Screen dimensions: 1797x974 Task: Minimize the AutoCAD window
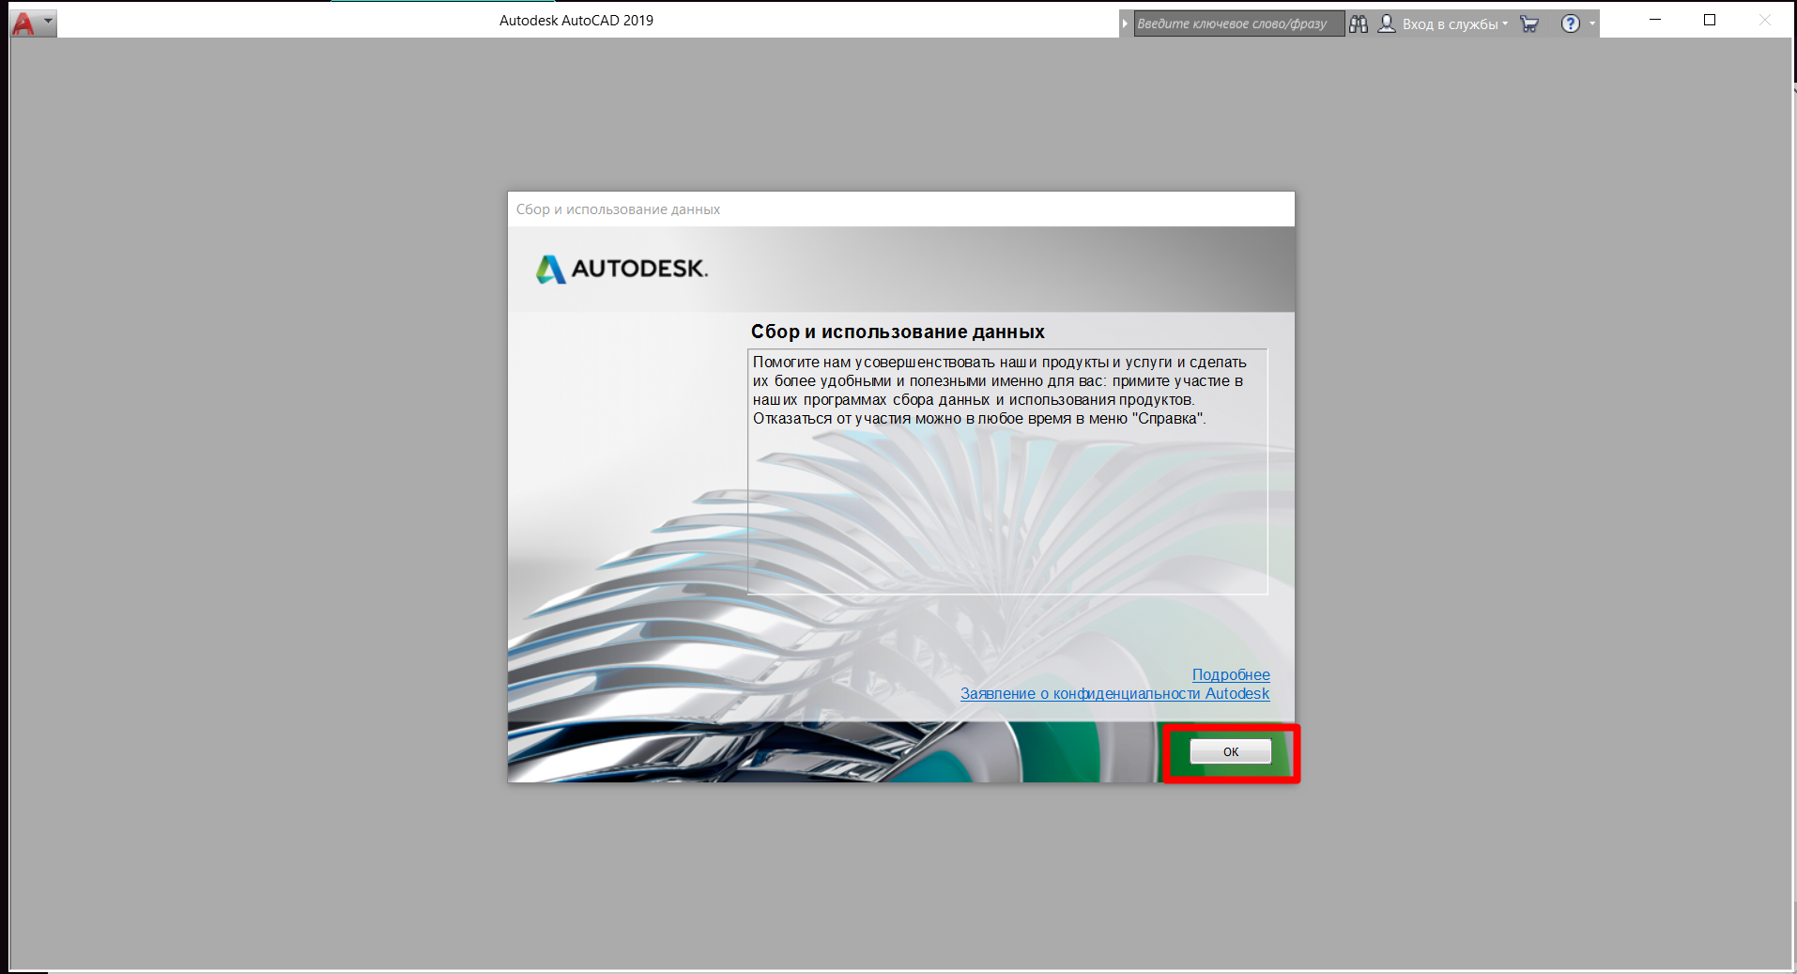point(1655,20)
